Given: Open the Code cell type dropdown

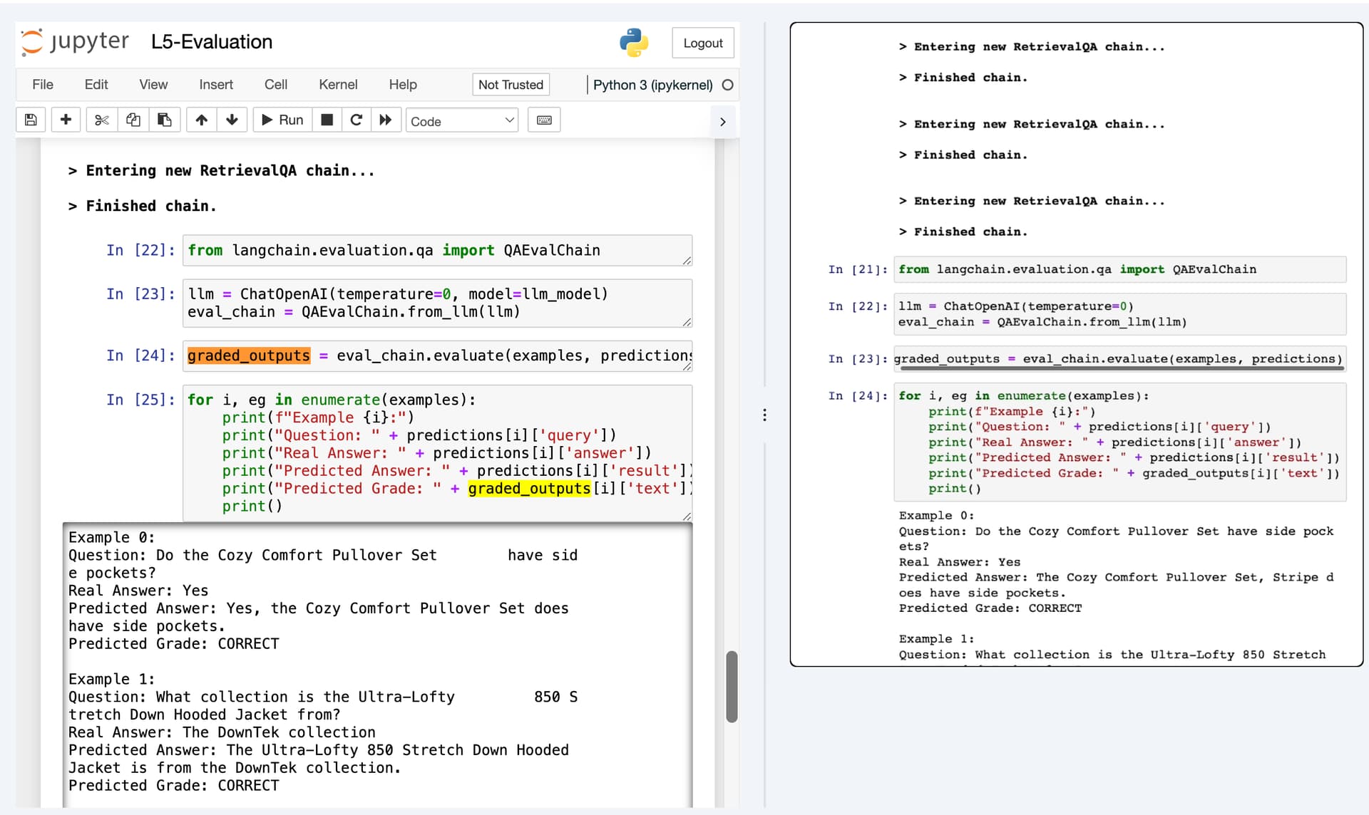Looking at the screenshot, I should 462,121.
